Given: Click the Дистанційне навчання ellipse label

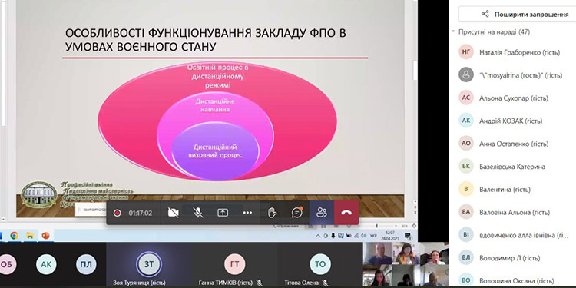Looking at the screenshot, I should [215, 105].
